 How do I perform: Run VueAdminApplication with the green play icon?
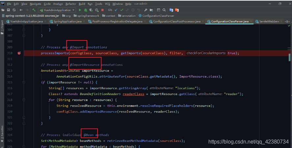80,10
